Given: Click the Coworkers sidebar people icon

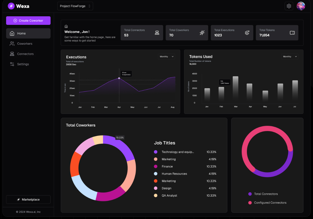Looking at the screenshot, I should point(12,44).
